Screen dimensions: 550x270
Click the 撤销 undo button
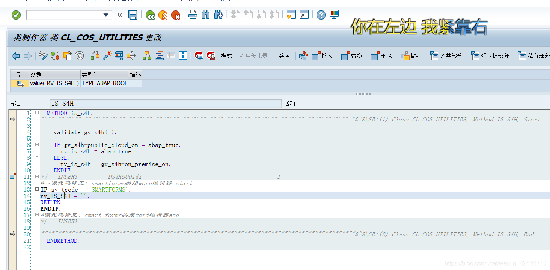[x=411, y=56]
